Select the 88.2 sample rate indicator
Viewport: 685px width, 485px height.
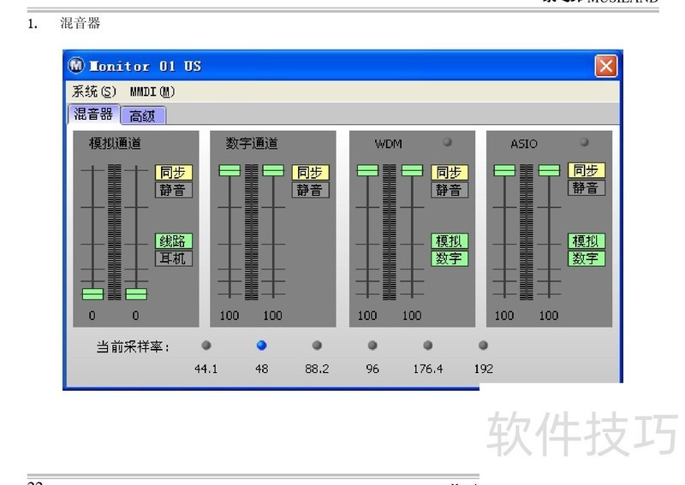click(317, 346)
